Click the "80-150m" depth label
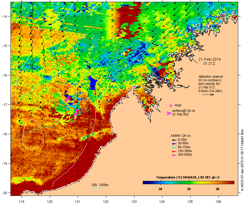Image resolution: width=246 pixels, height=204 pixels. pos(184,147)
